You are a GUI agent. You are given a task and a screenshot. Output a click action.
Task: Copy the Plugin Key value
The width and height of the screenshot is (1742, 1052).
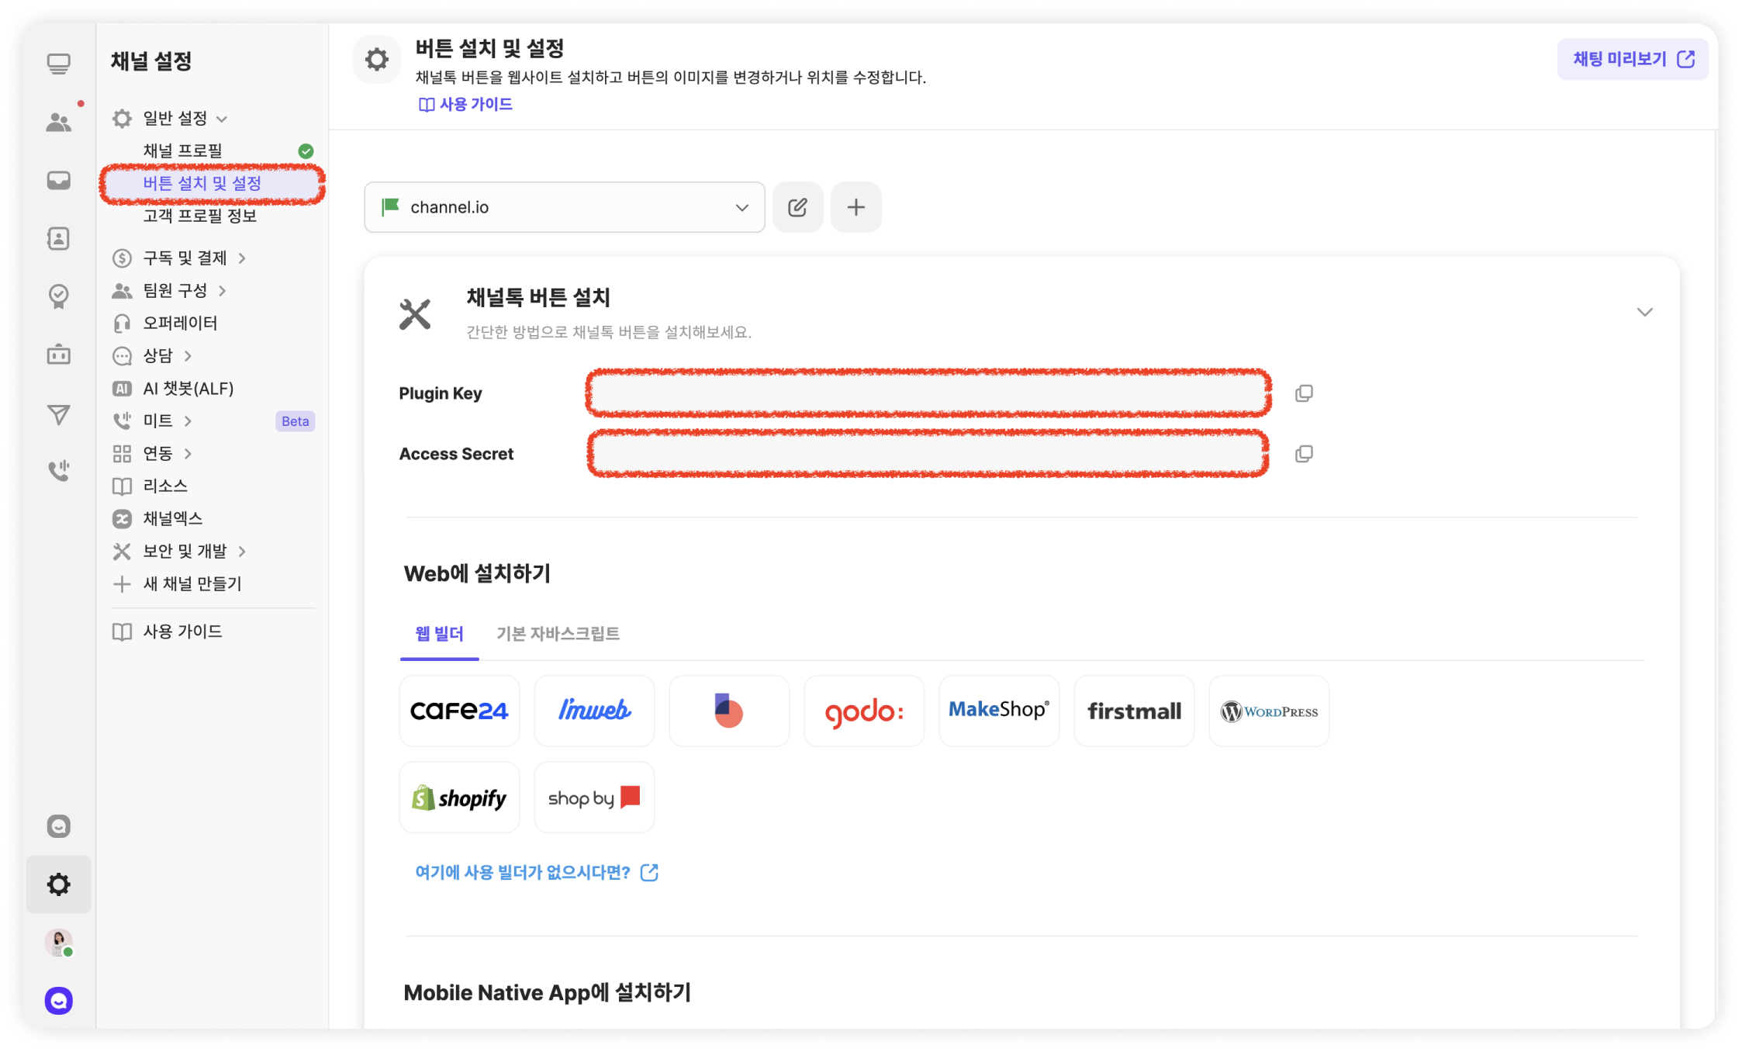1304,393
